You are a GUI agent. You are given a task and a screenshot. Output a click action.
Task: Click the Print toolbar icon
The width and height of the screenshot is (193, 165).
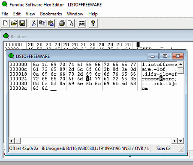coord(62,23)
